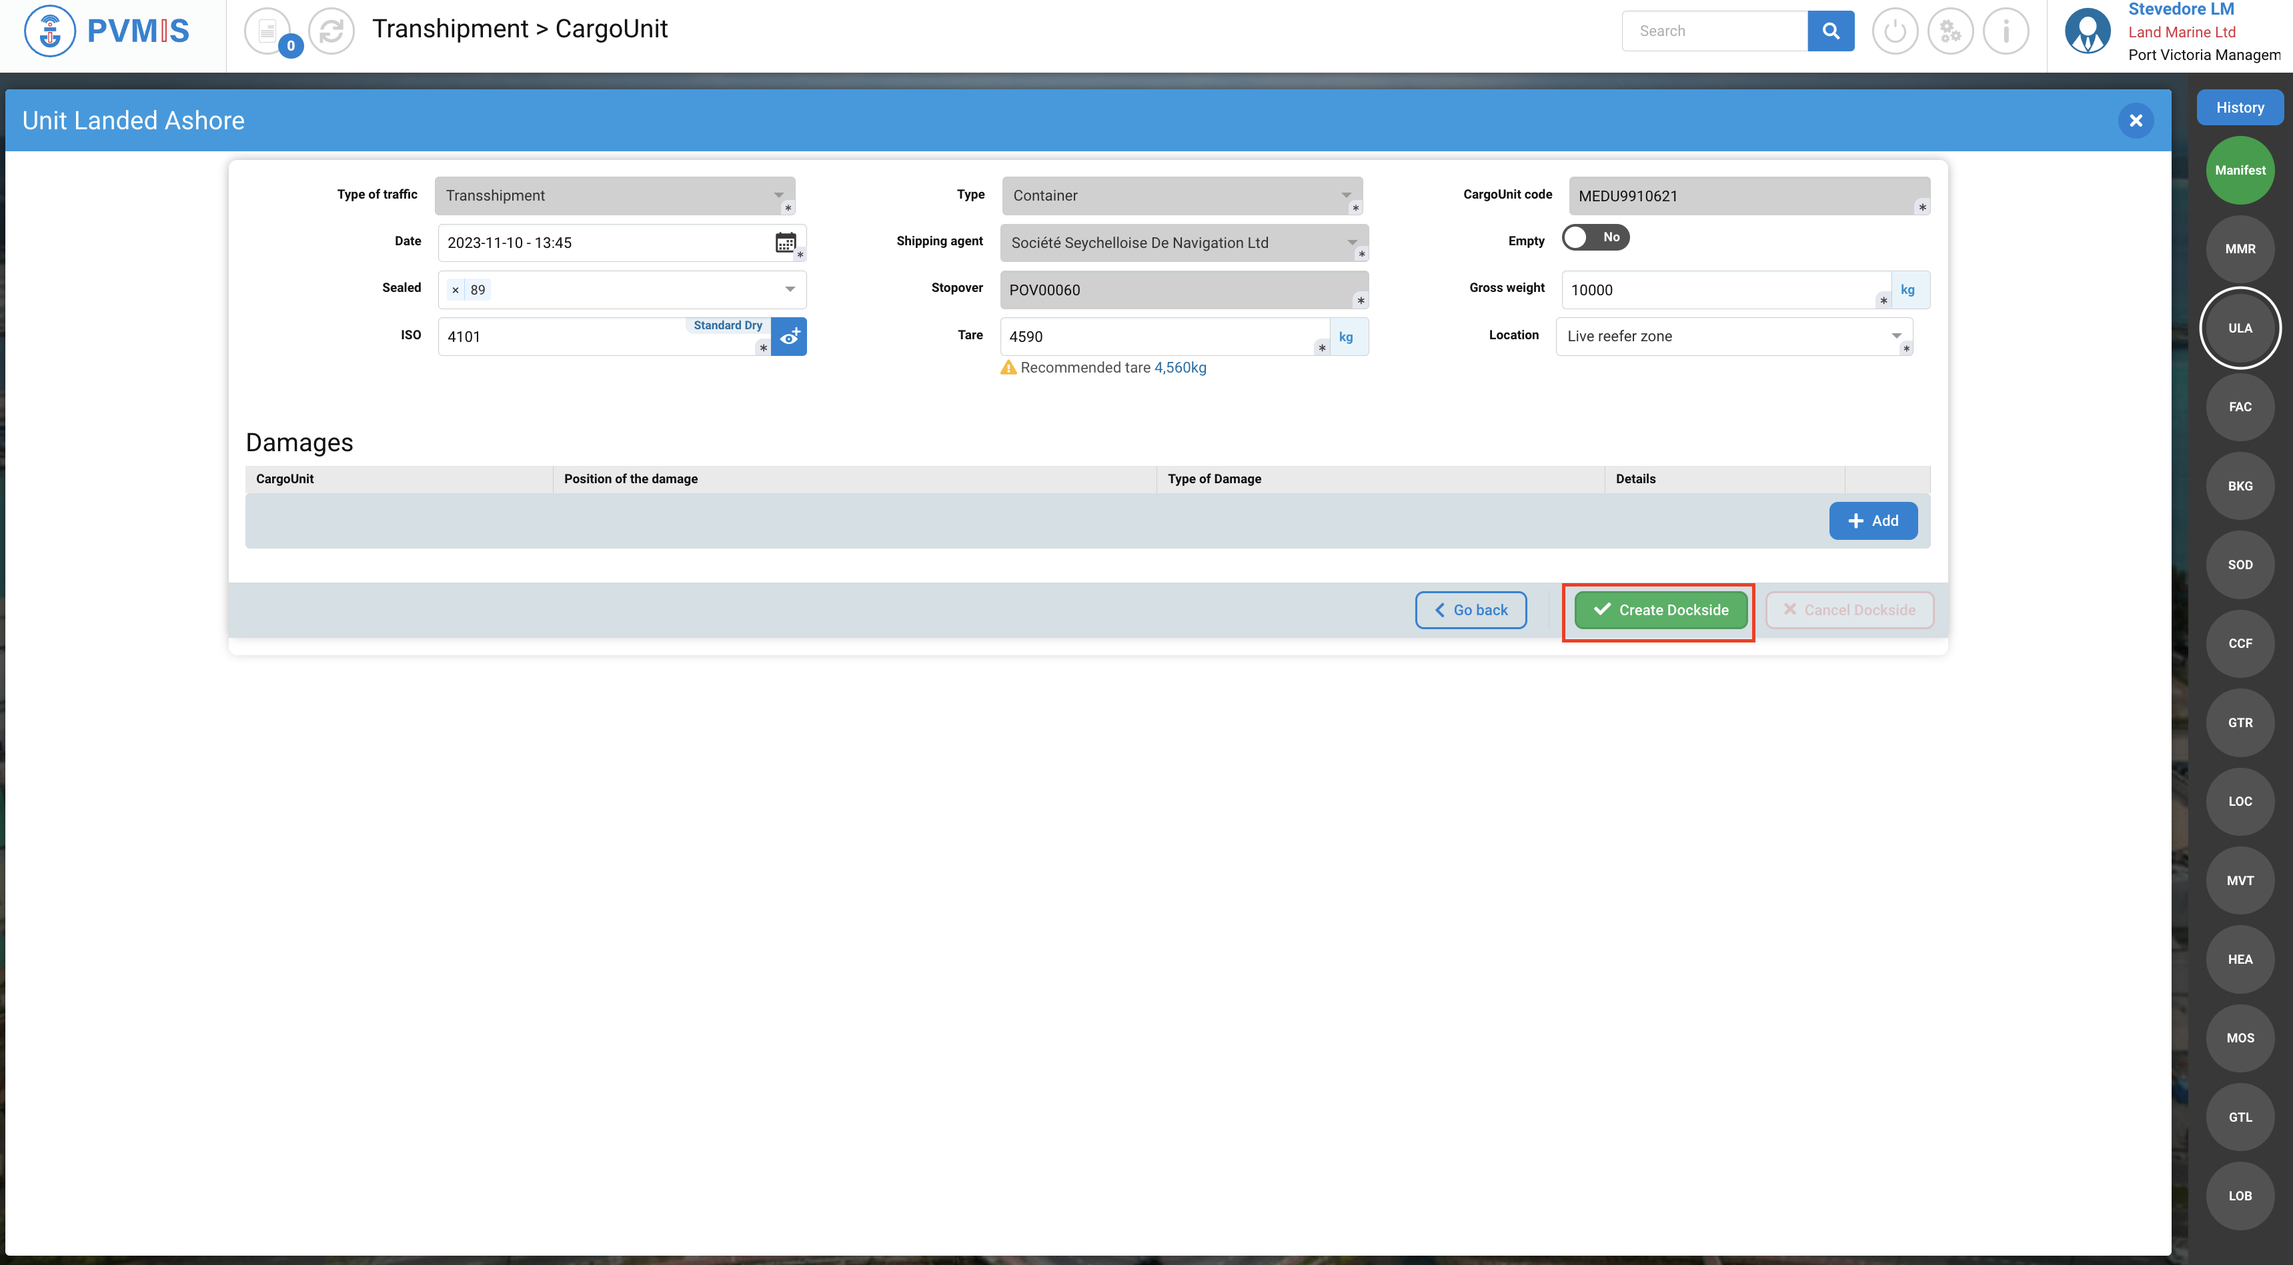Switch to the MMR sidebar tab
2293x1265 pixels.
click(x=2239, y=249)
